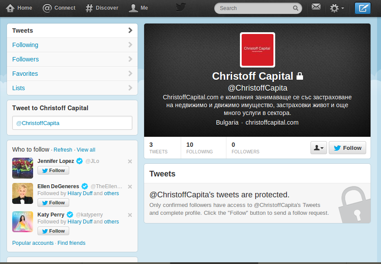Click Ellen DeGeneres verified badge
The width and height of the screenshot is (381, 264).
[x=84, y=186]
